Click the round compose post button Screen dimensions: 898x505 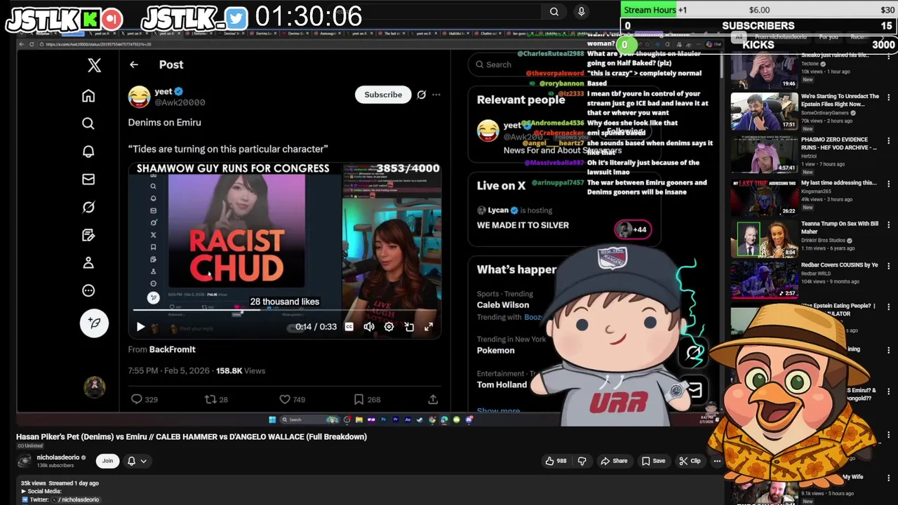coord(94,323)
